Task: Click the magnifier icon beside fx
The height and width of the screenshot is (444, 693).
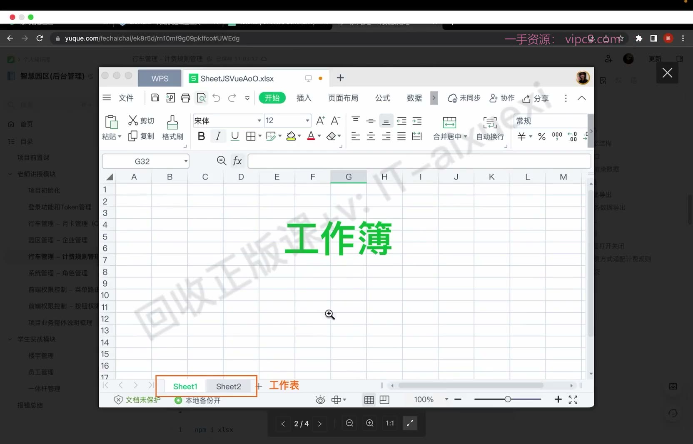Action: (x=222, y=161)
